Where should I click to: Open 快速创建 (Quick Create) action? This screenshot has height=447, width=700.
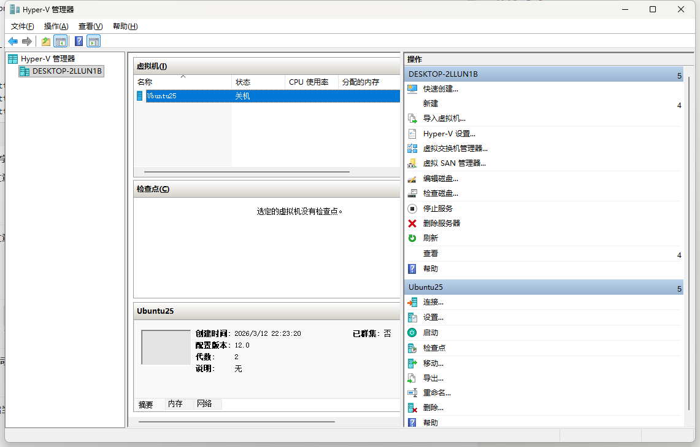[440, 89]
